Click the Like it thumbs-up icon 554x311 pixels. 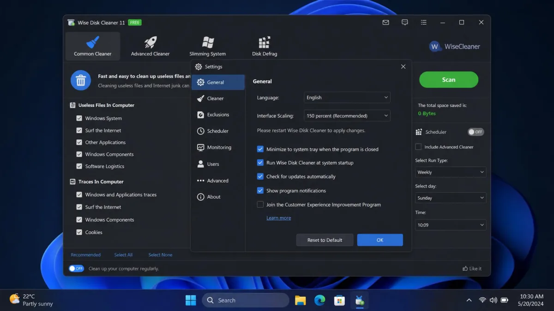[465, 268]
